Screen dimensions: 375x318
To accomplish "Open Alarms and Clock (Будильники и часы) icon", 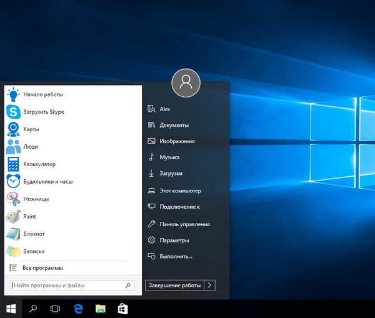I will (x=13, y=182).
